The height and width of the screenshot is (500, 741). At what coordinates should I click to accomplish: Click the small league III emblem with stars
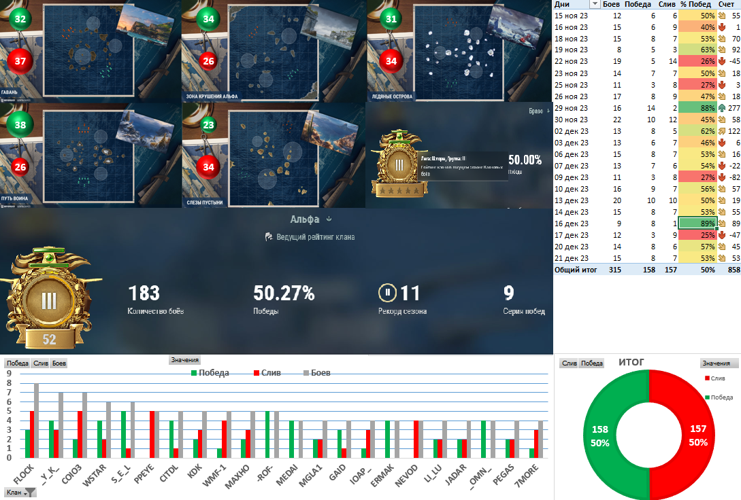[399, 164]
